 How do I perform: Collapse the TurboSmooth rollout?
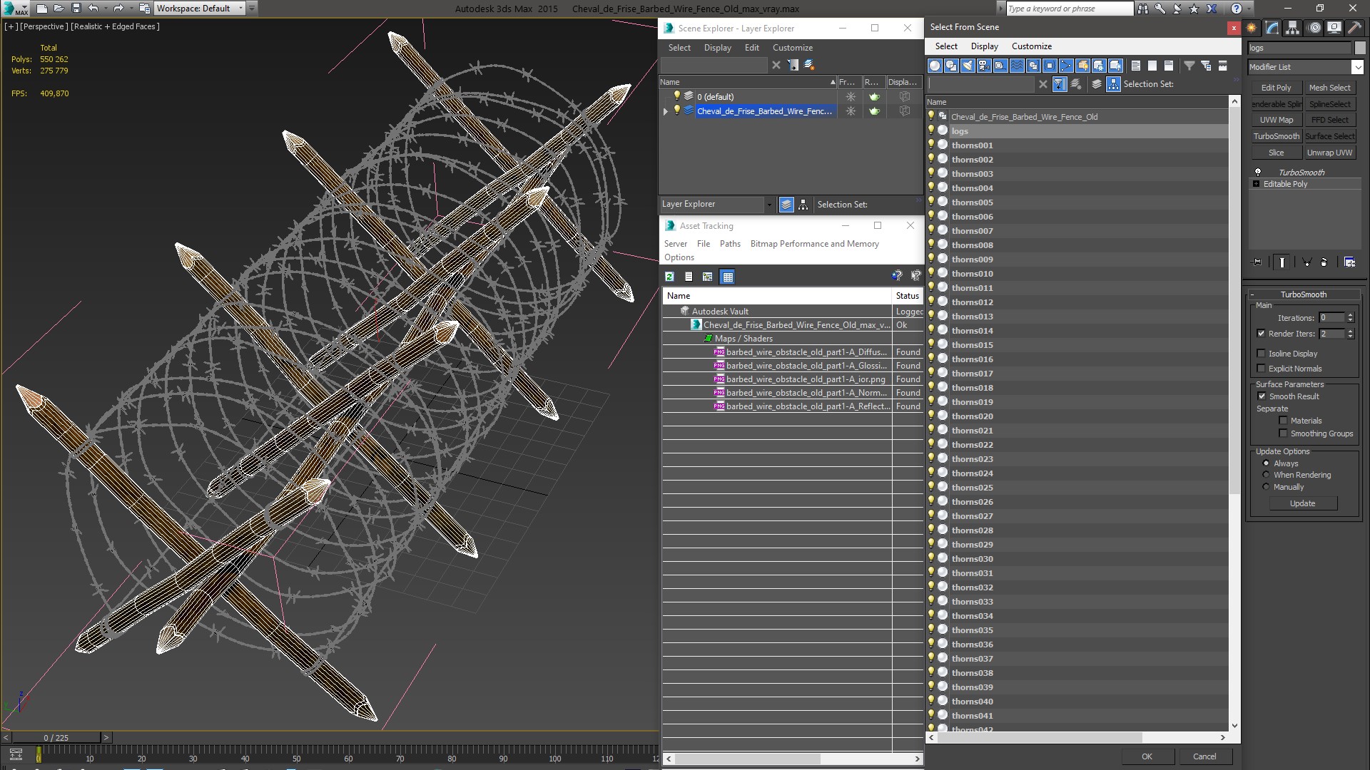[x=1253, y=294]
